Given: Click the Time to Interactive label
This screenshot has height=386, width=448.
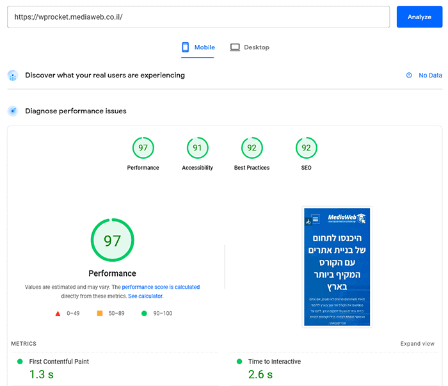Looking at the screenshot, I should [275, 362].
